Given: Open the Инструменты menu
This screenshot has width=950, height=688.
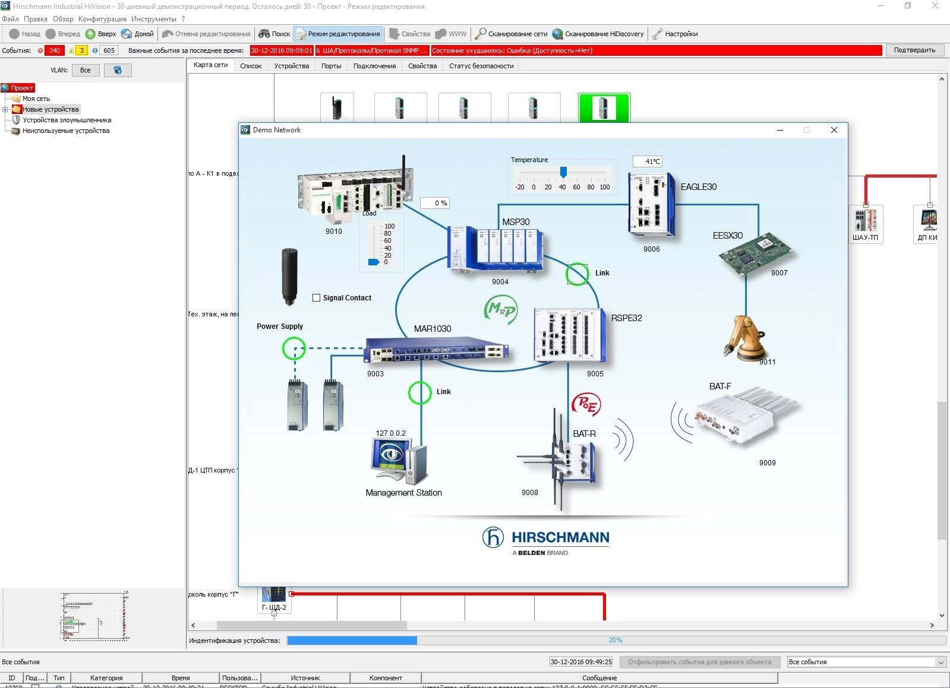Looking at the screenshot, I should click(154, 19).
